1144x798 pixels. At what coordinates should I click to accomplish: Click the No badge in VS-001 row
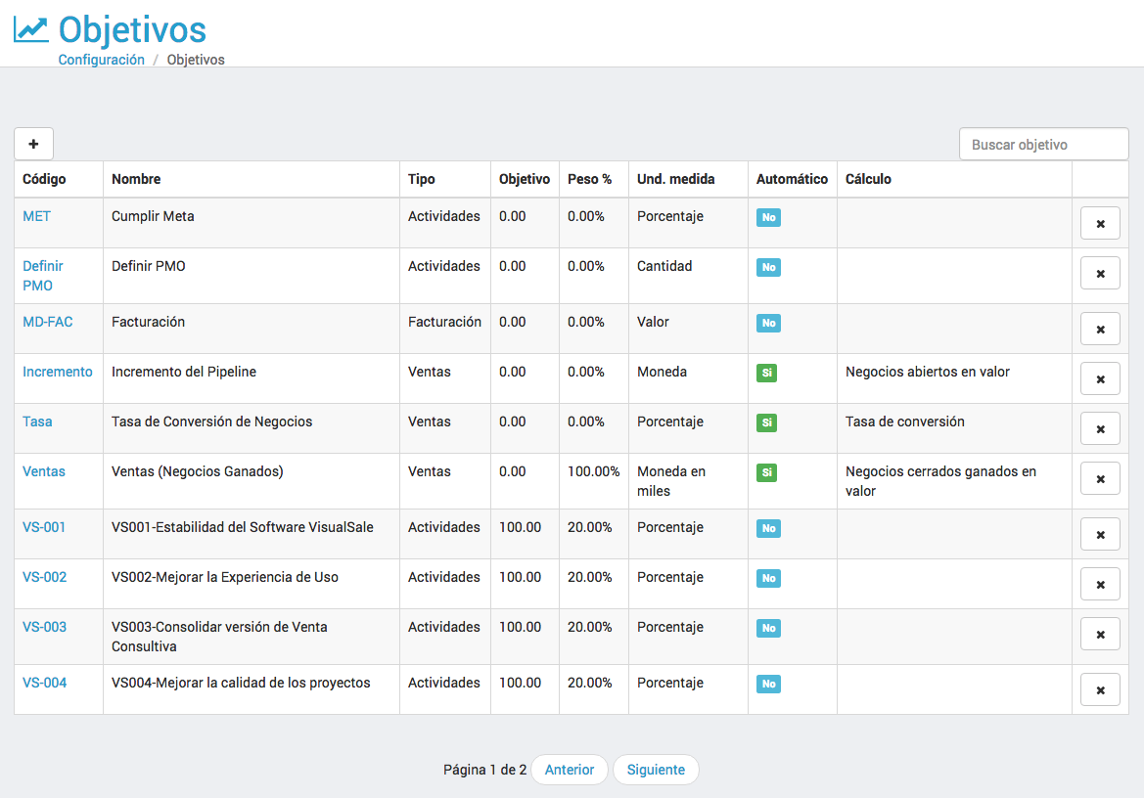coord(768,528)
